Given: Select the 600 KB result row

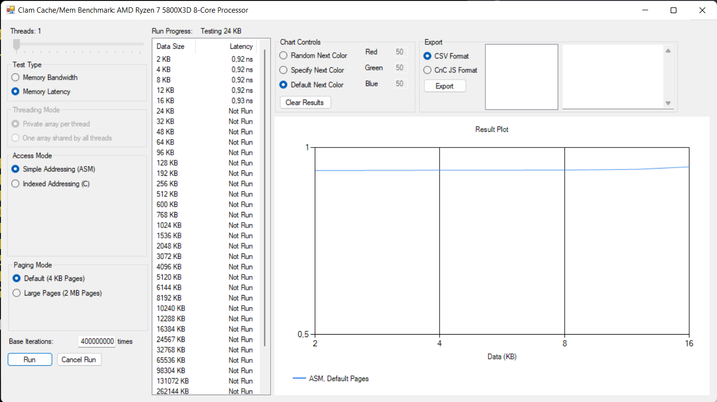Looking at the screenshot, I should (x=205, y=204).
